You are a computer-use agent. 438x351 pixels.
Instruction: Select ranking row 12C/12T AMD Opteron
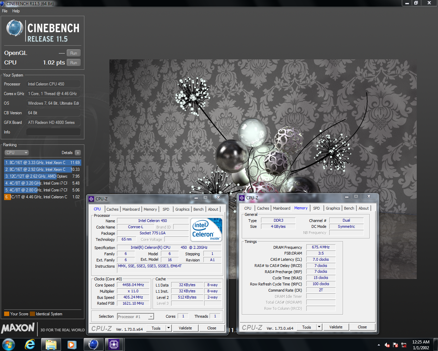click(x=43, y=176)
